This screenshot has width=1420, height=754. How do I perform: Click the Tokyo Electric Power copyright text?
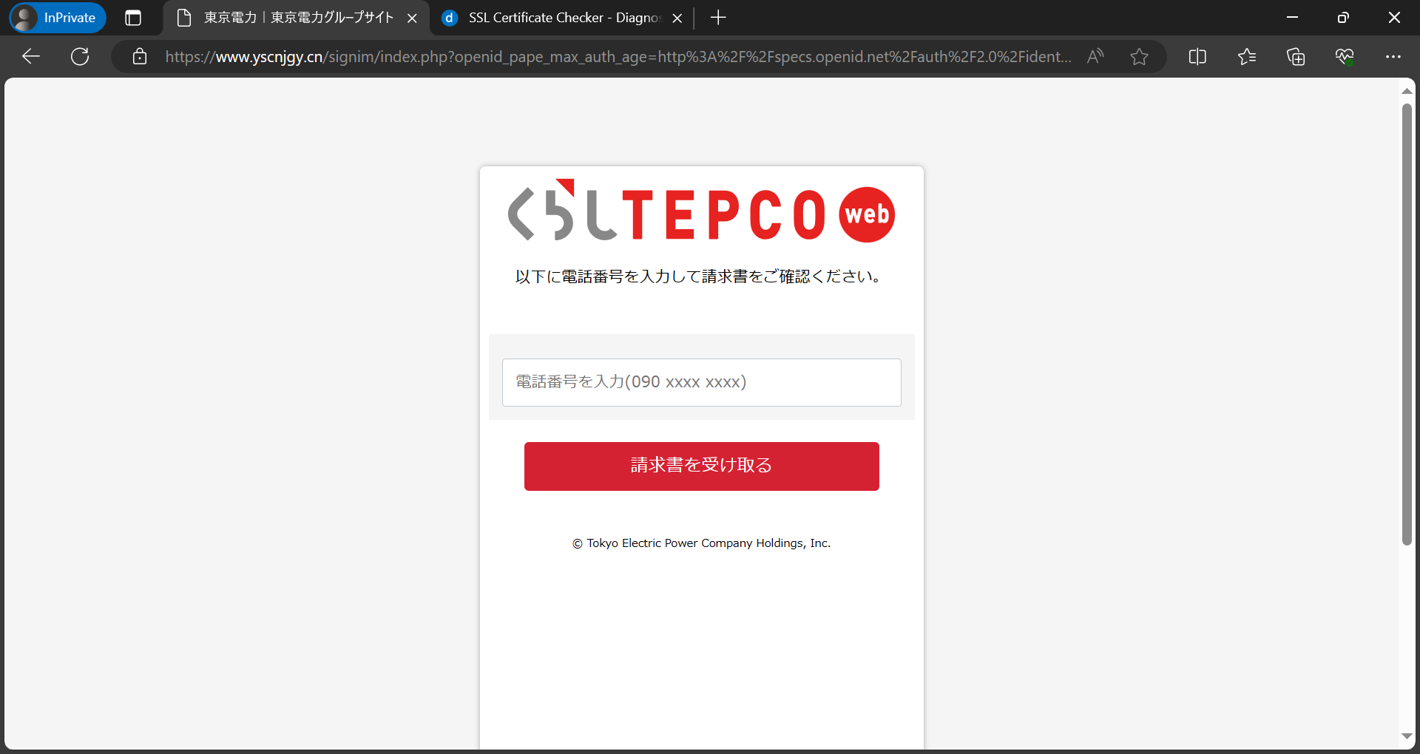(x=701, y=543)
